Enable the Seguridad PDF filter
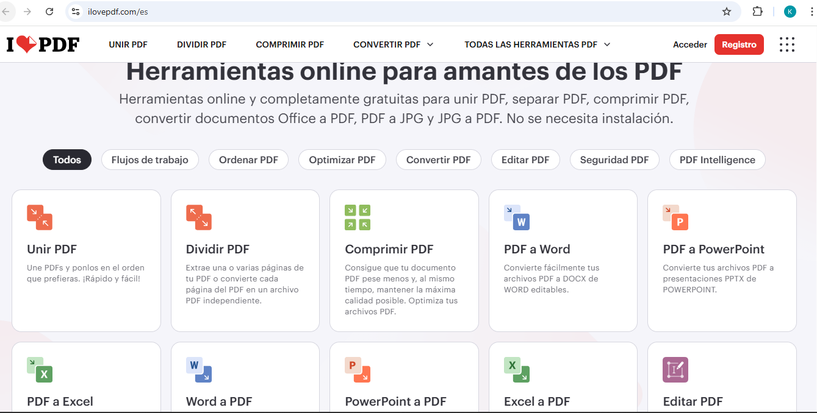817x413 pixels. coord(614,160)
